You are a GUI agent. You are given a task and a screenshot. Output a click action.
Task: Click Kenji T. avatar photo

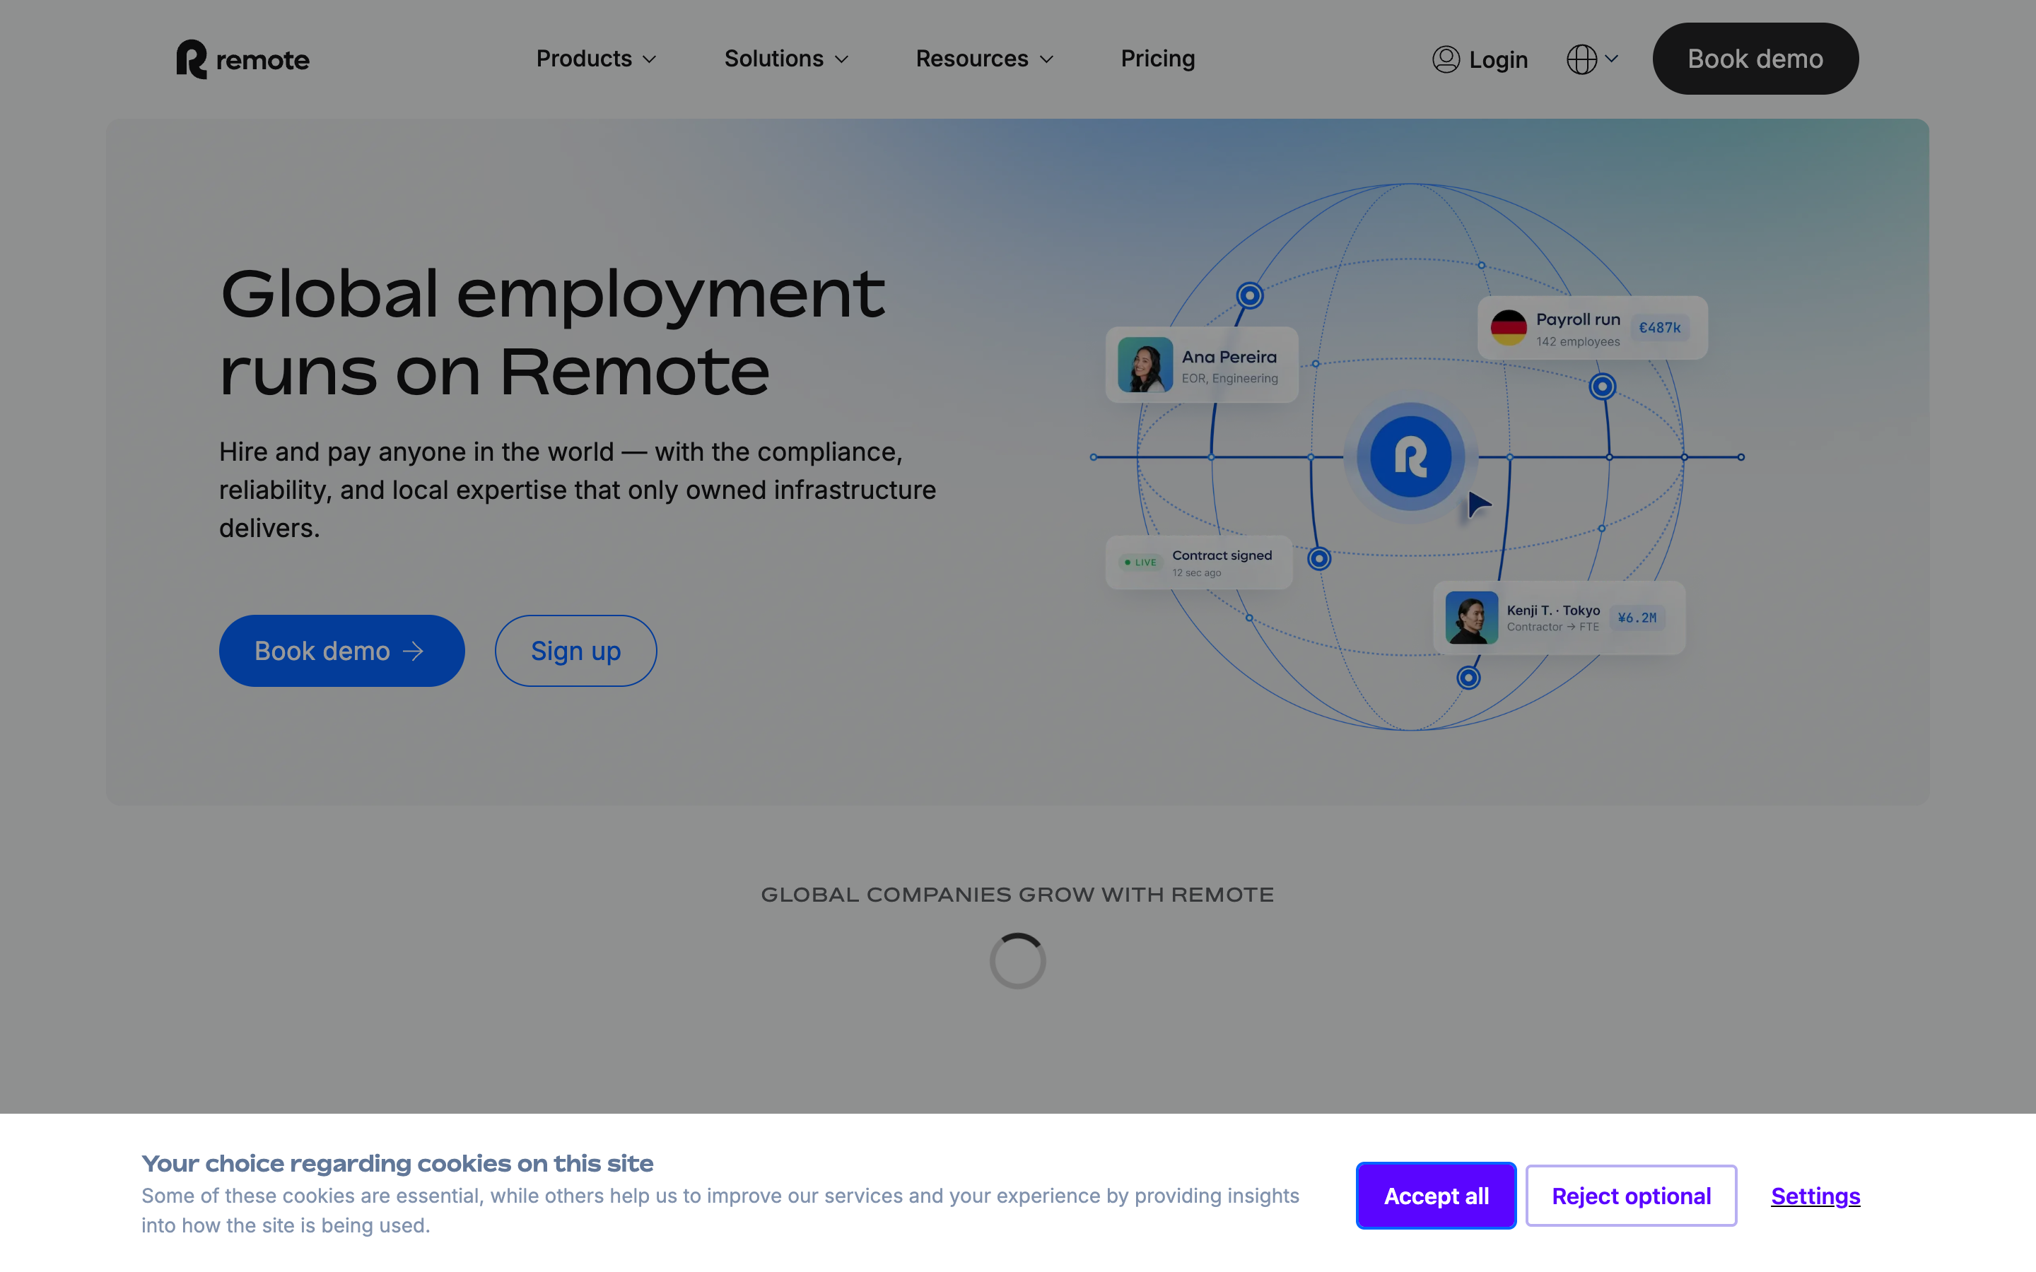tap(1471, 618)
